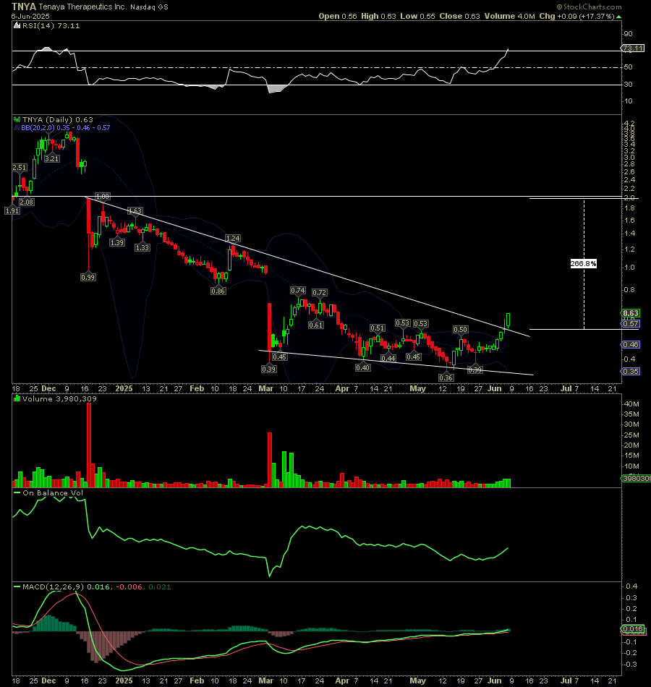Click the 73.11 RSI tag on right axis
Screen dimensions: 651x687
pyautogui.click(x=633, y=48)
